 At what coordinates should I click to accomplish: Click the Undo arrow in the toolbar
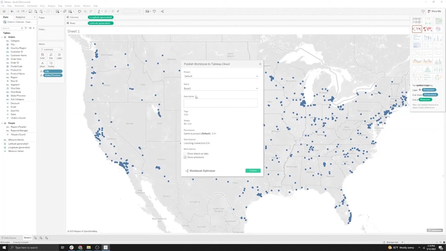(12, 11)
